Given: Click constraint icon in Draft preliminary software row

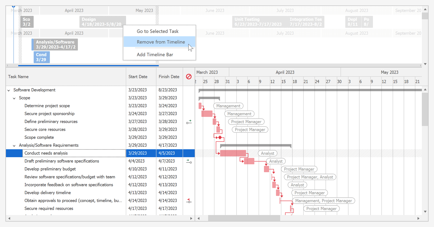Looking at the screenshot, I should (189, 161).
